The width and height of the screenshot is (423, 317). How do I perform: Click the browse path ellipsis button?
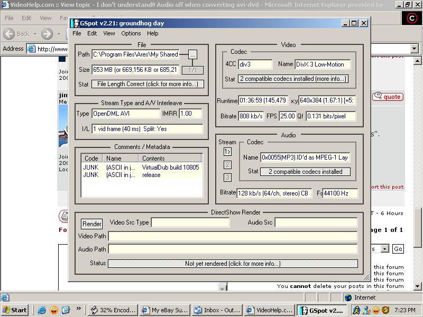(192, 54)
